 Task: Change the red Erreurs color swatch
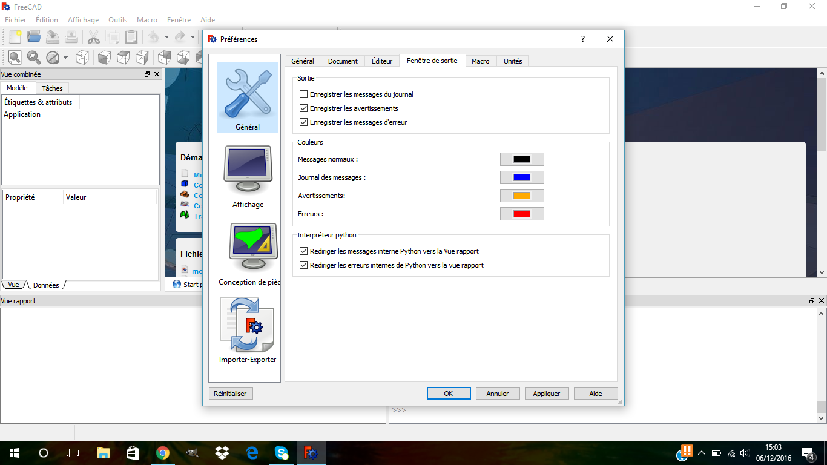pos(522,214)
